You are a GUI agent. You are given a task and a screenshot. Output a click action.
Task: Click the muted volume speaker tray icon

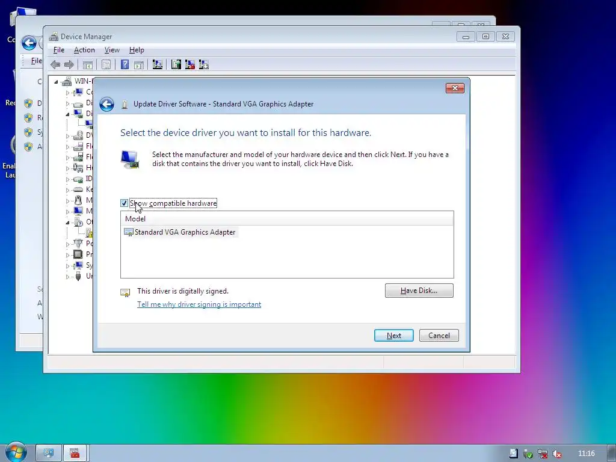click(556, 454)
